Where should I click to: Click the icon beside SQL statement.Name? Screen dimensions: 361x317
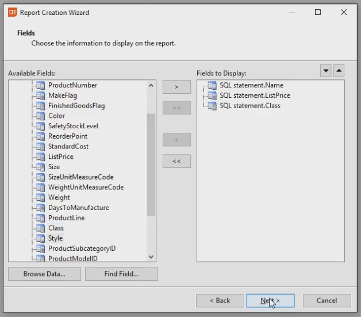click(x=212, y=85)
